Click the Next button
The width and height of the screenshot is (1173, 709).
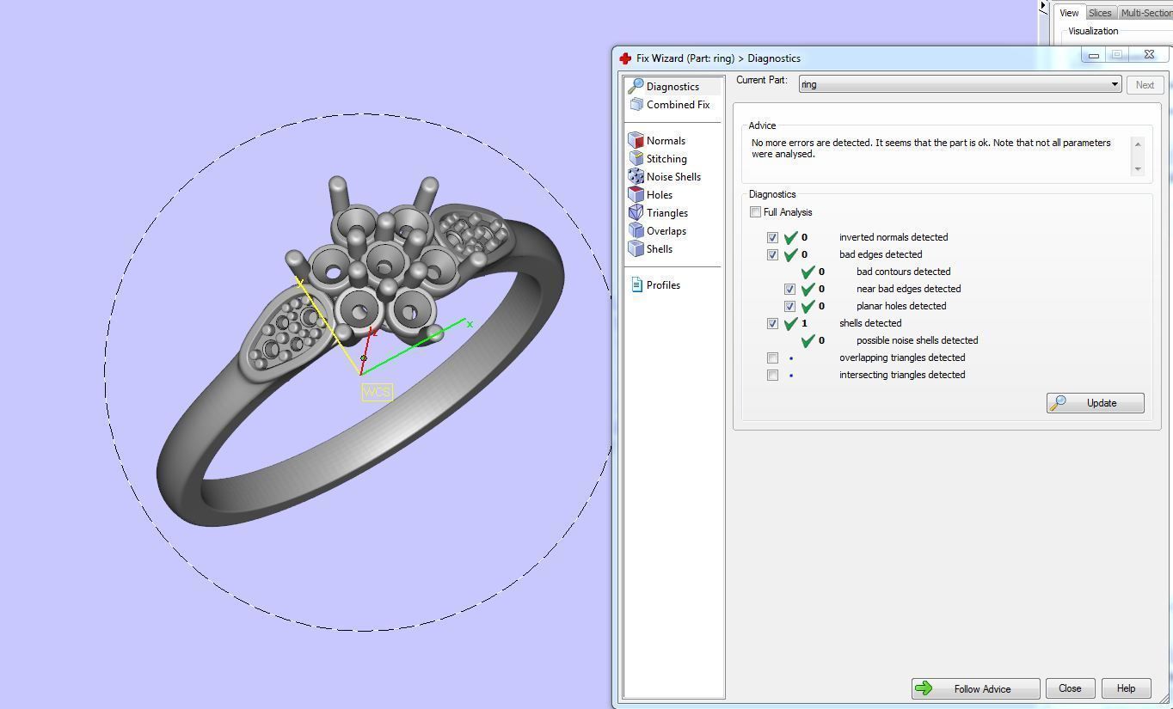point(1145,85)
